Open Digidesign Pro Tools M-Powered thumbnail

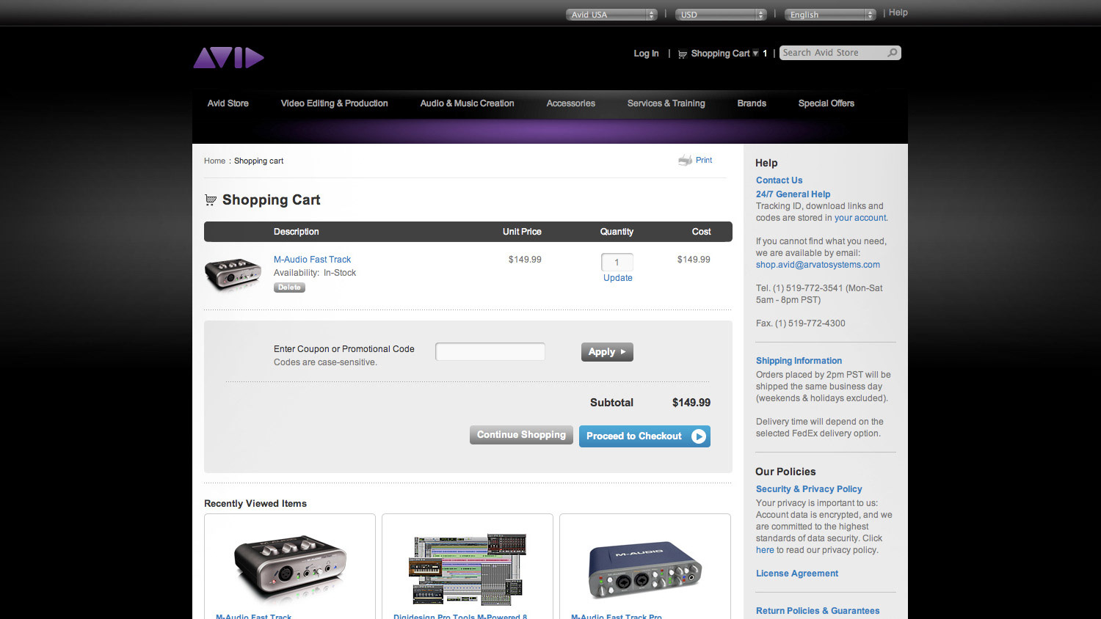[x=468, y=570]
